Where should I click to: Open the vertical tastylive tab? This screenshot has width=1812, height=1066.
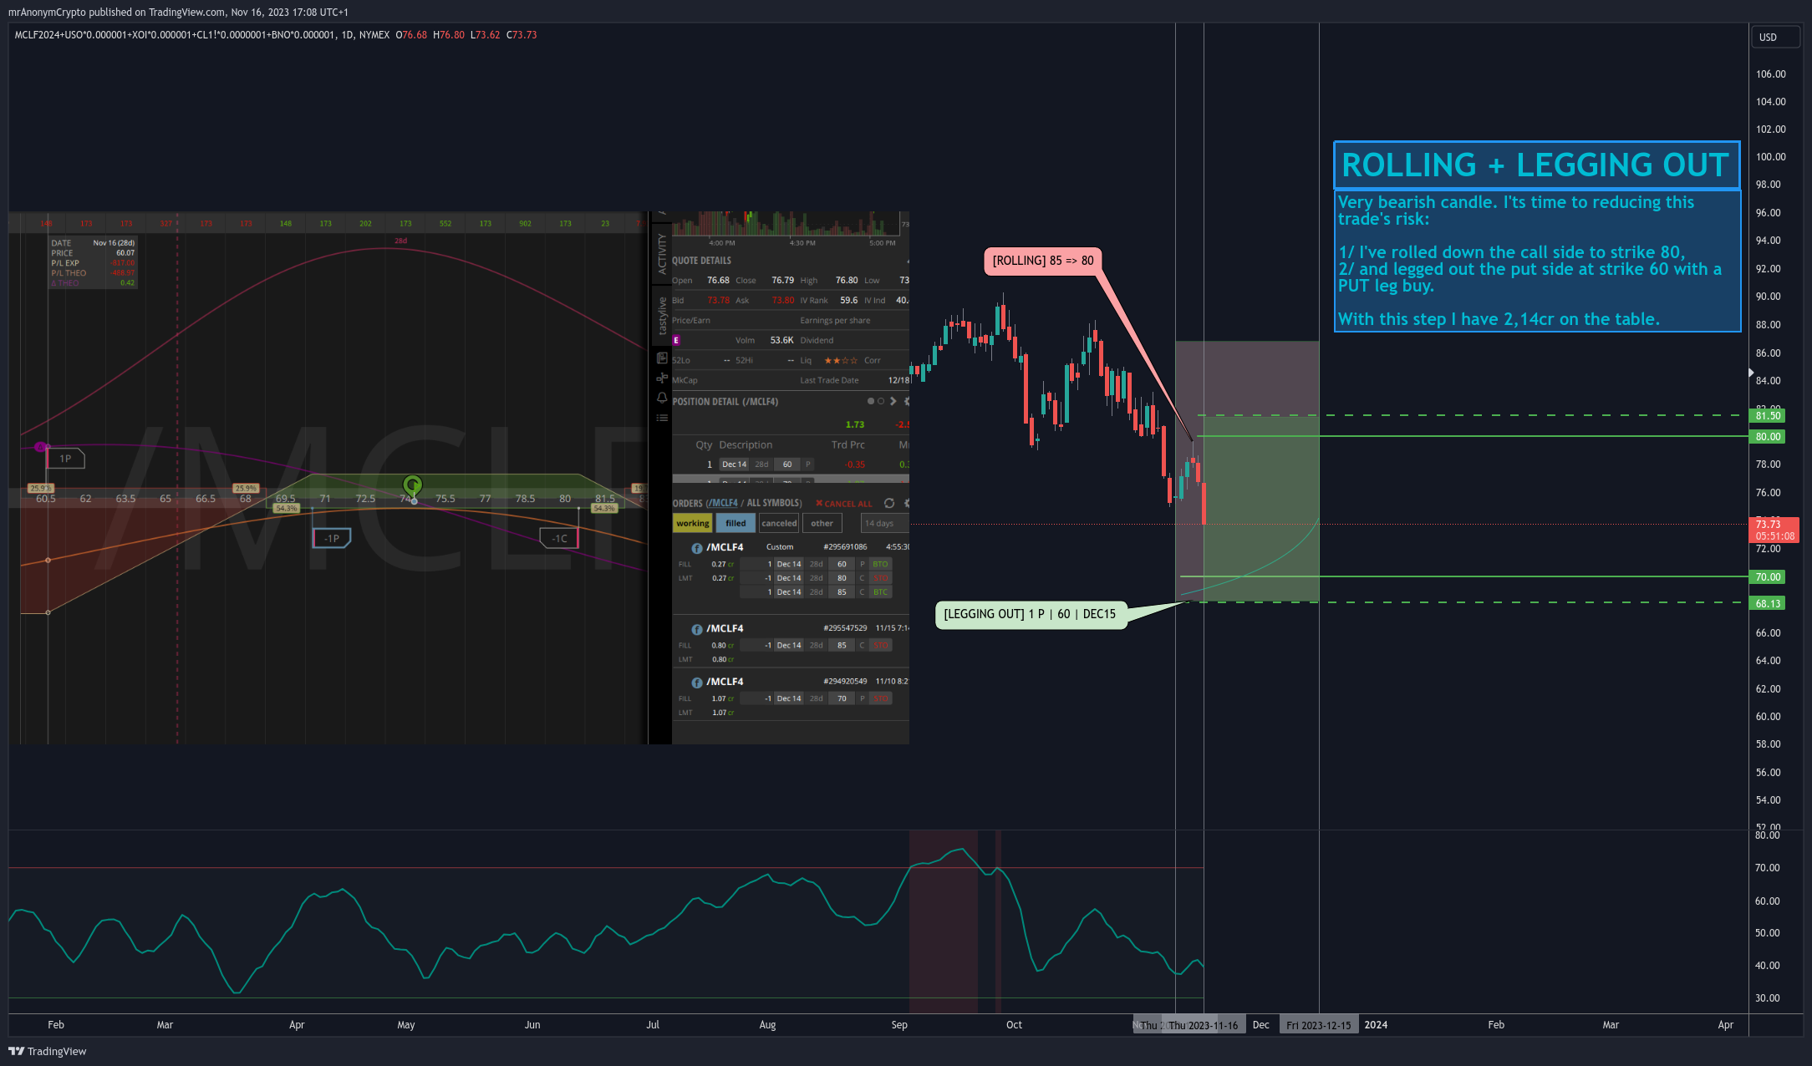662,316
